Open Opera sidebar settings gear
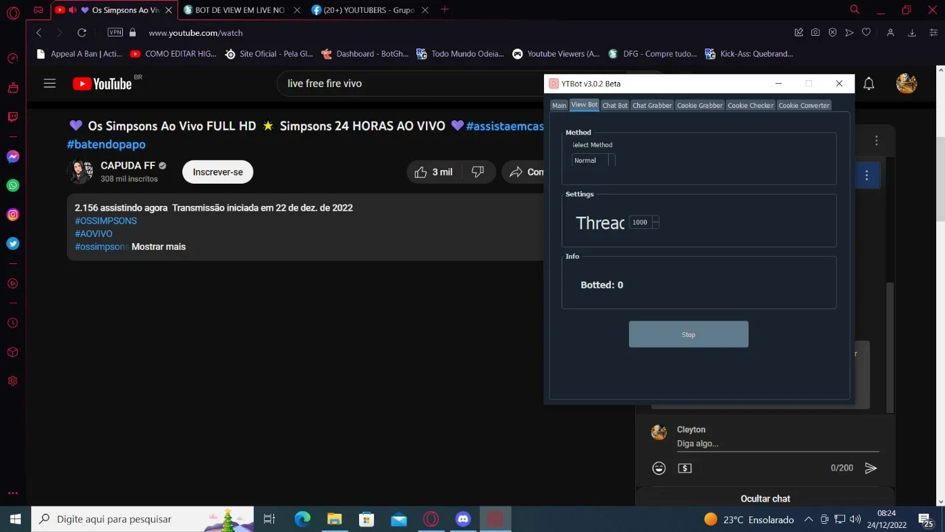The width and height of the screenshot is (945, 532). [13, 381]
